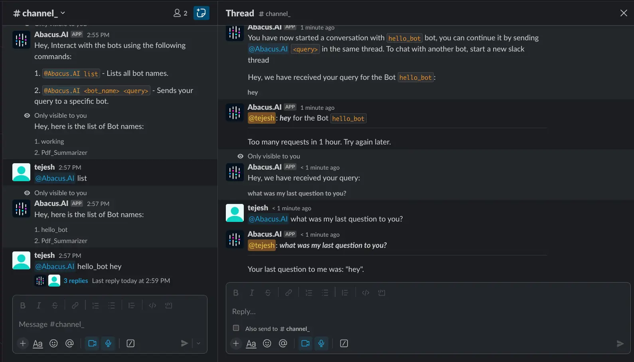Click mention icon in channel composer
Screen dimensions: 634x362
(69, 344)
